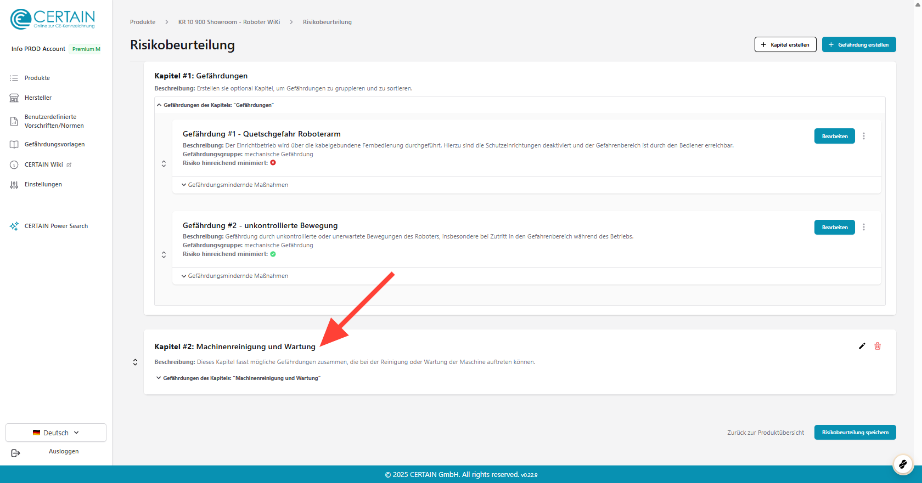Viewport: 922px width, 483px height.
Task: Open three-dot menu for Gefährdung #1
Action: point(864,136)
